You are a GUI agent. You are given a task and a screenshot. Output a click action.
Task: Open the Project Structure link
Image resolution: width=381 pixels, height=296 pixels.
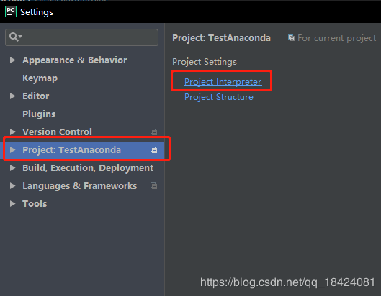pyautogui.click(x=219, y=97)
